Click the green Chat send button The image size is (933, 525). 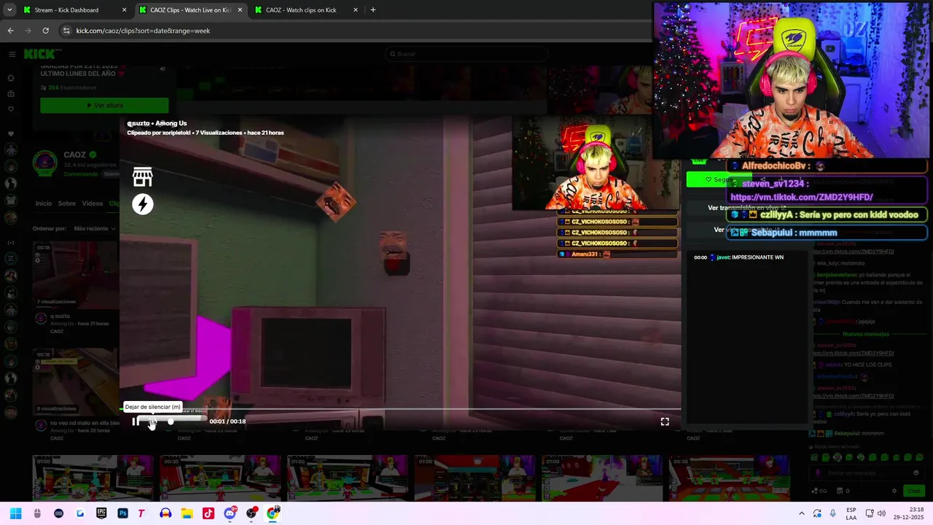(913, 491)
